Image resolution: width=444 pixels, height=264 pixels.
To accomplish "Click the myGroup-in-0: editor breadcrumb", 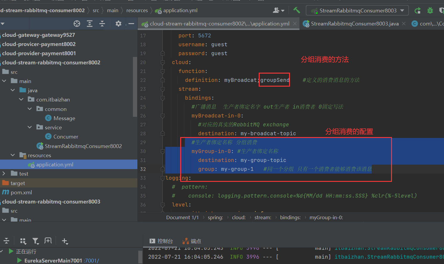I will (x=326, y=217).
